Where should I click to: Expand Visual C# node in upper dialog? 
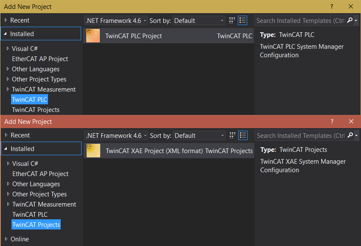pyautogui.click(x=8, y=49)
